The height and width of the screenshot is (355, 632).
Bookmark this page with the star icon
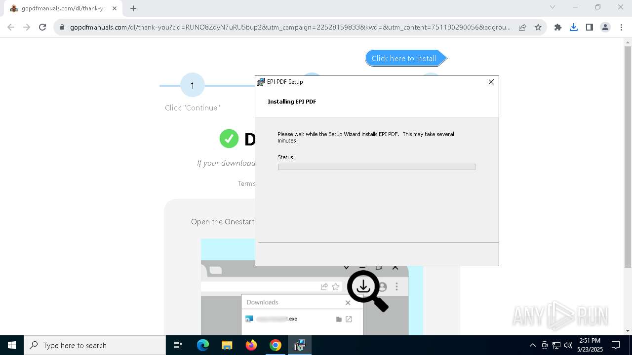pyautogui.click(x=538, y=28)
